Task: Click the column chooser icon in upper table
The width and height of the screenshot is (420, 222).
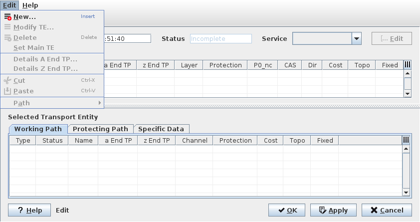Action: pyautogui.click(x=408, y=65)
